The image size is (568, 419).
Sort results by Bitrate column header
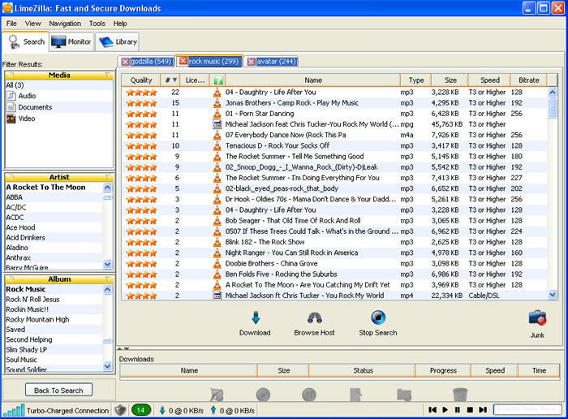click(528, 80)
